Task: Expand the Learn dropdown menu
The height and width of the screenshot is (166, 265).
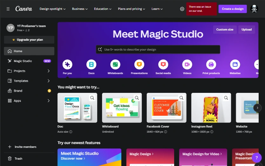Action: (157, 9)
